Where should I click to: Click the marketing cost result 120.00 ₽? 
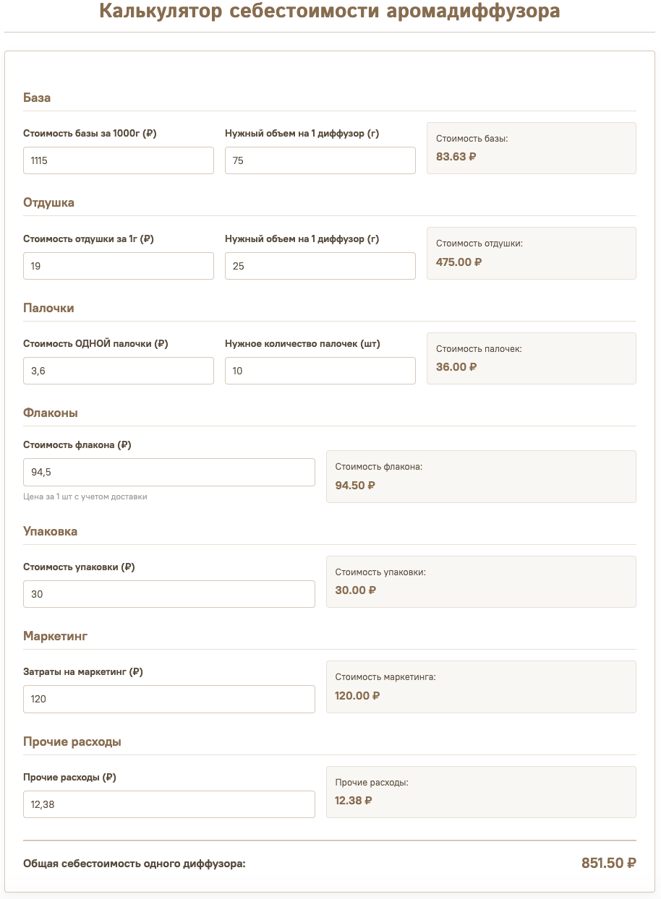(357, 695)
